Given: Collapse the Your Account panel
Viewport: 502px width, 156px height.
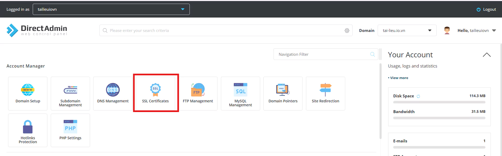Looking at the screenshot, I should (487, 55).
